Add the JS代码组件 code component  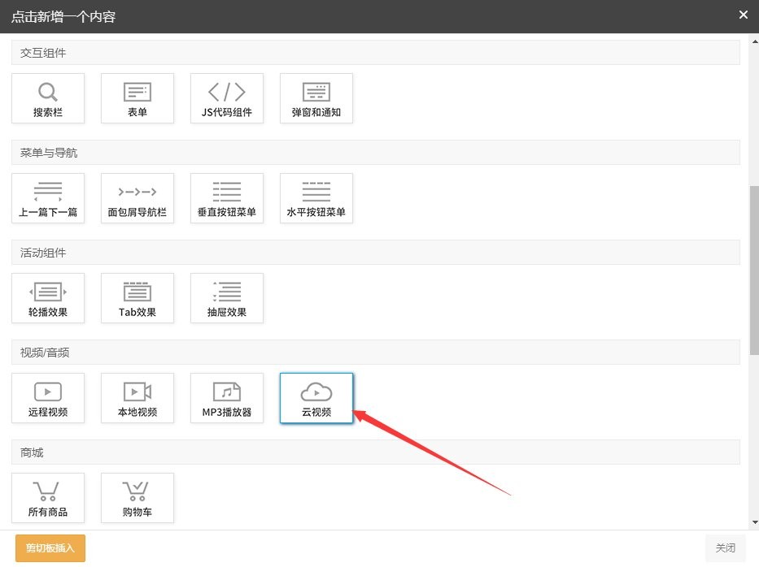(x=227, y=98)
